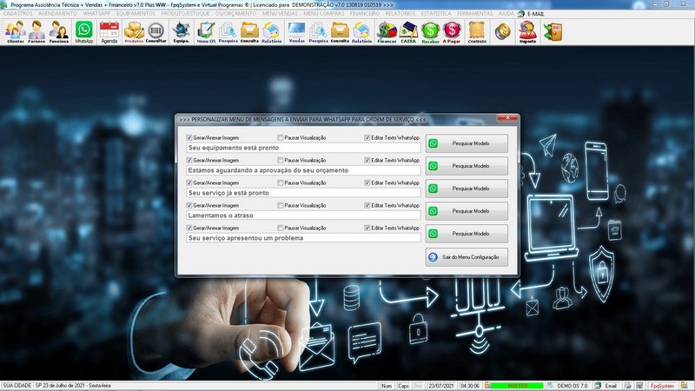Click Sair do Menu Configuração button
This screenshot has height=391, width=695.
tap(467, 257)
